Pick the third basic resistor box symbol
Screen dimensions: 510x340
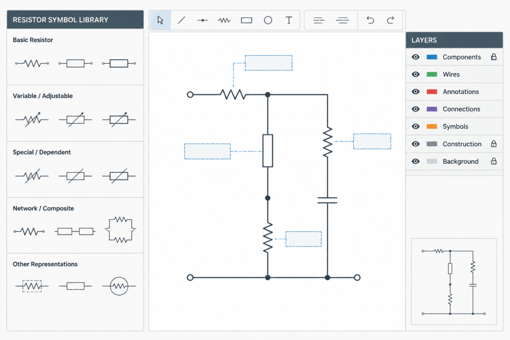119,63
